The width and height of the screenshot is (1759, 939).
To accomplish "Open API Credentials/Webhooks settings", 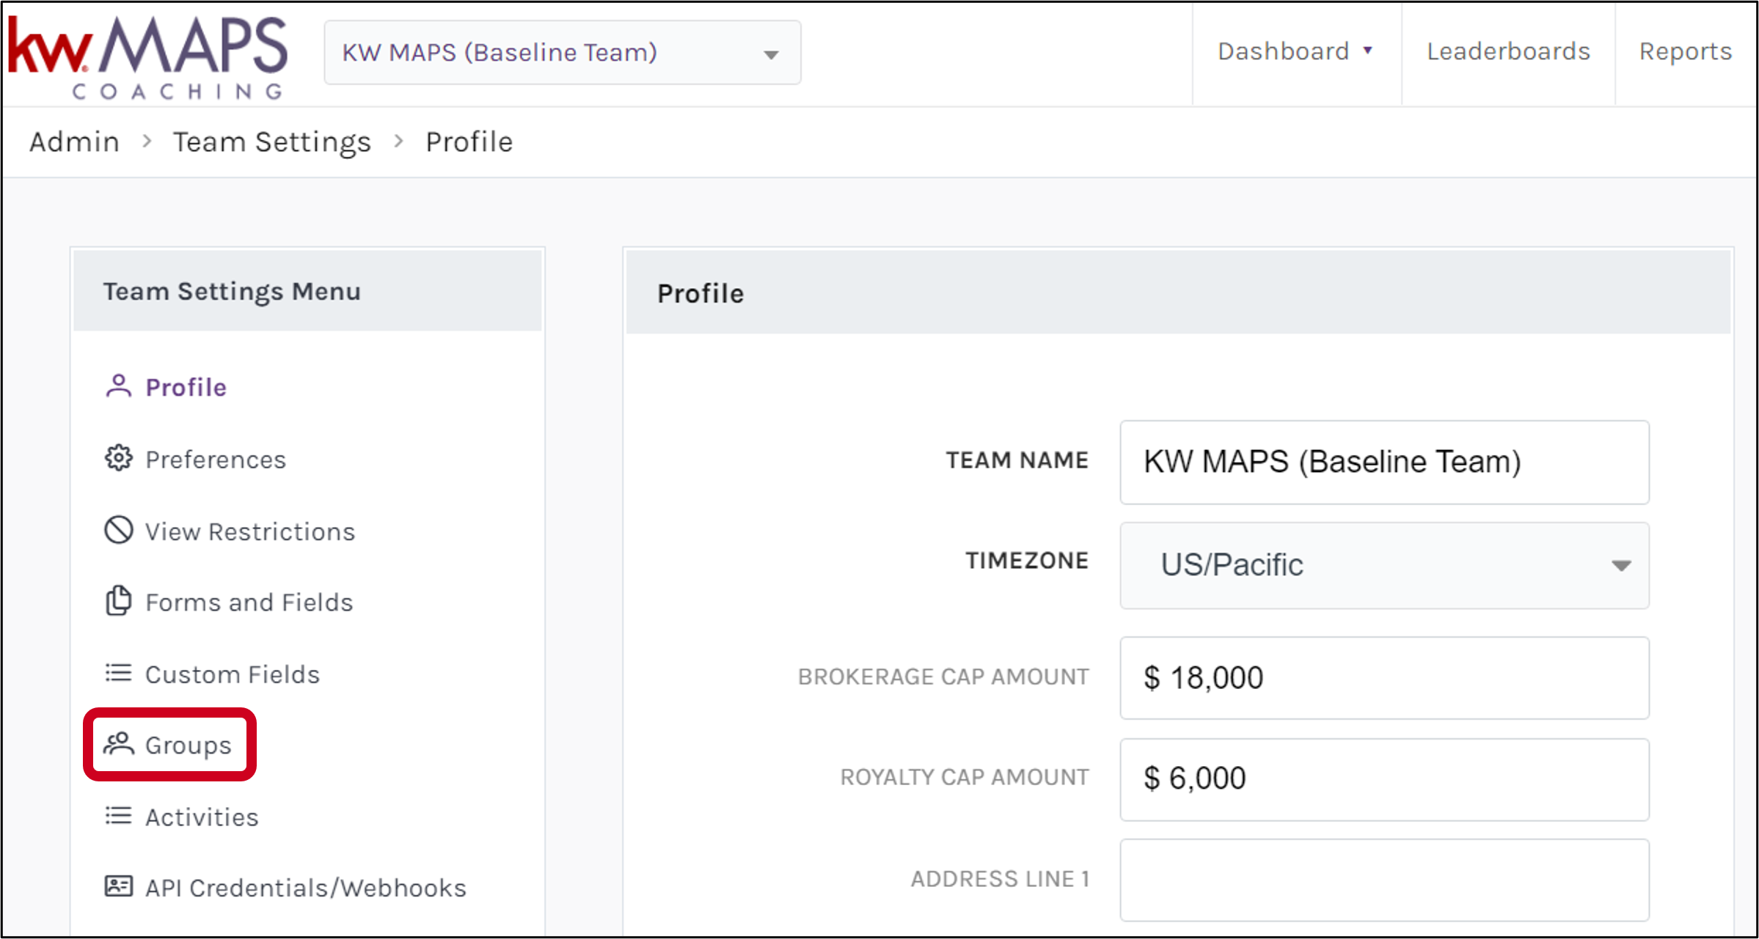I will [x=306, y=888].
